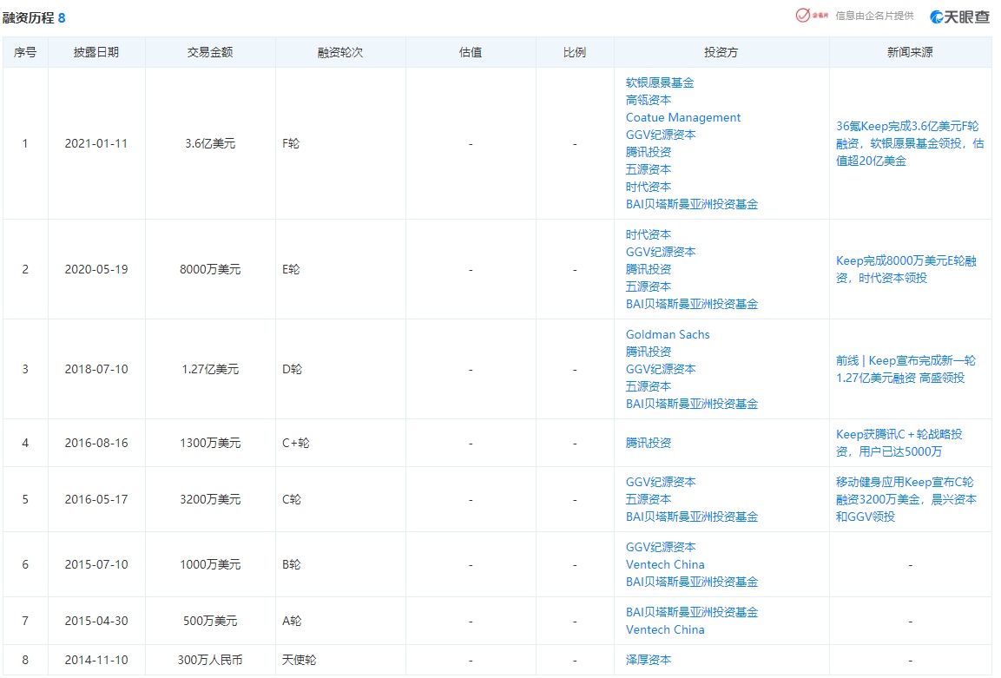Viewport: 1001px width, 678px height.
Task: Click the 信息由企名片提供 source note
Action: 874,16
